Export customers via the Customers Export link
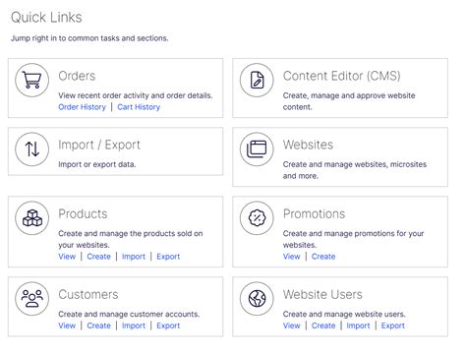This screenshot has width=466, height=355. coord(168,325)
